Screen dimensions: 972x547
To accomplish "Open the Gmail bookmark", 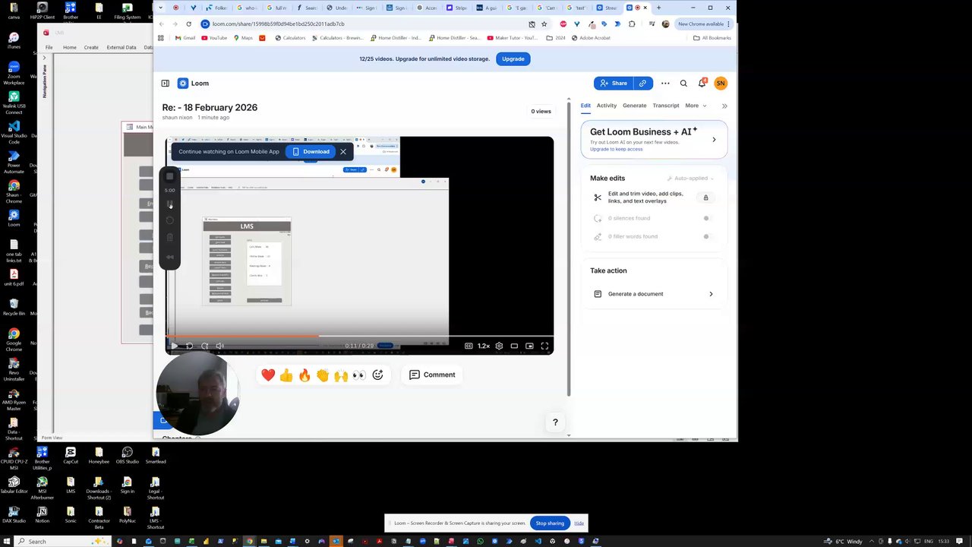I will click(x=185, y=38).
